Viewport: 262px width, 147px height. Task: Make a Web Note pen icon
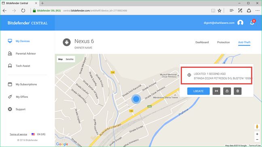240,10
